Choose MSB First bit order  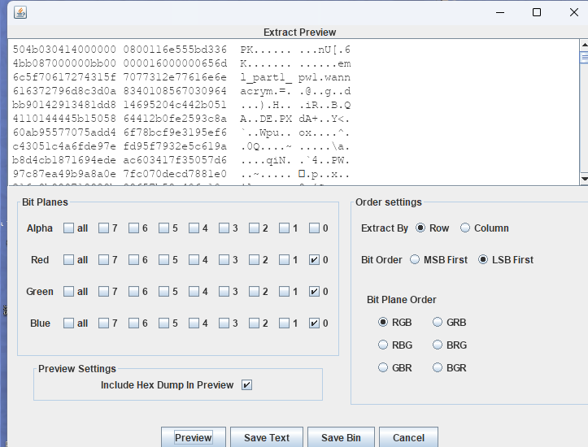(x=416, y=260)
